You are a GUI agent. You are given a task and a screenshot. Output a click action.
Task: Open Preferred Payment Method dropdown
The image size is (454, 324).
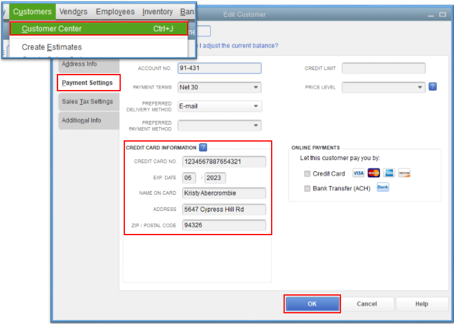220,126
